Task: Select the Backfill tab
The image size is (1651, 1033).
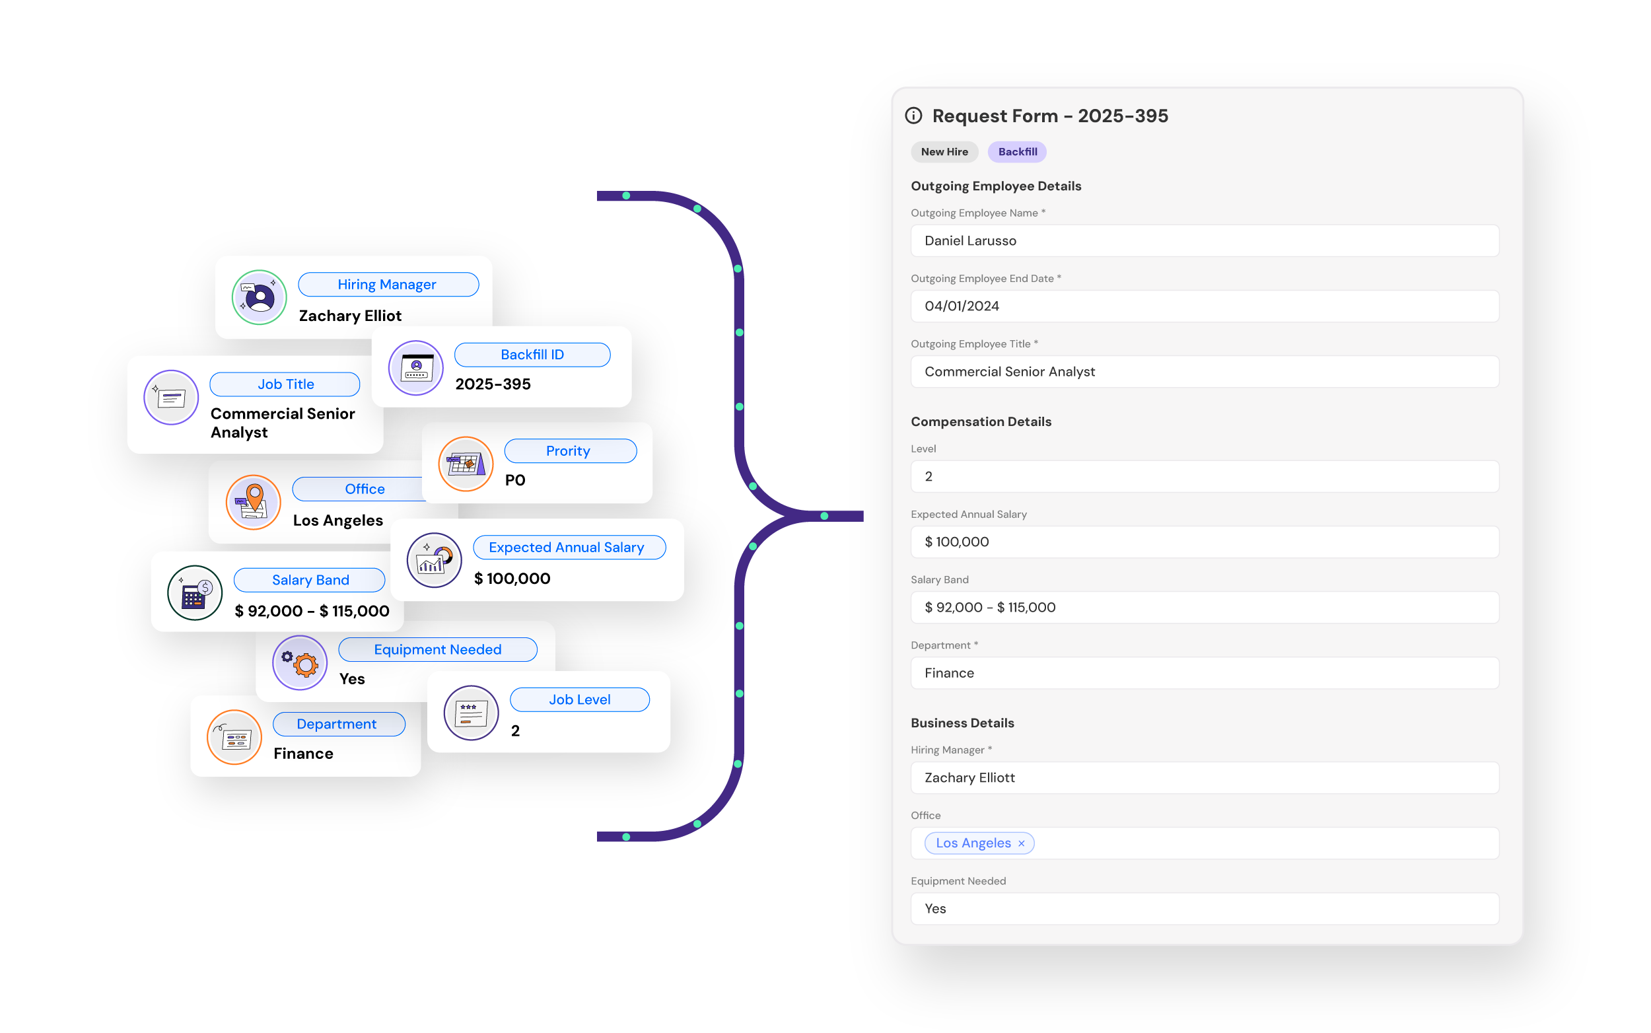Action: (x=1017, y=152)
